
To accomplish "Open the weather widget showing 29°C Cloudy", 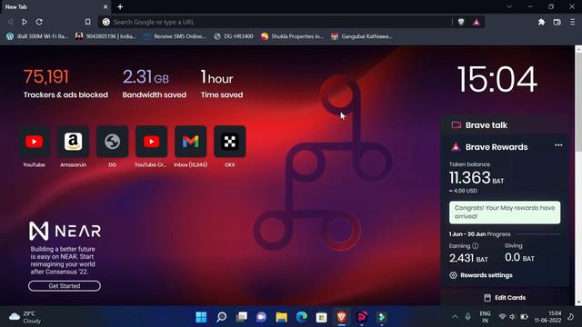I will coord(25,317).
